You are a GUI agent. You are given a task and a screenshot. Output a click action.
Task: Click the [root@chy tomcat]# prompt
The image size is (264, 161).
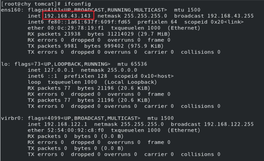(31, 4)
